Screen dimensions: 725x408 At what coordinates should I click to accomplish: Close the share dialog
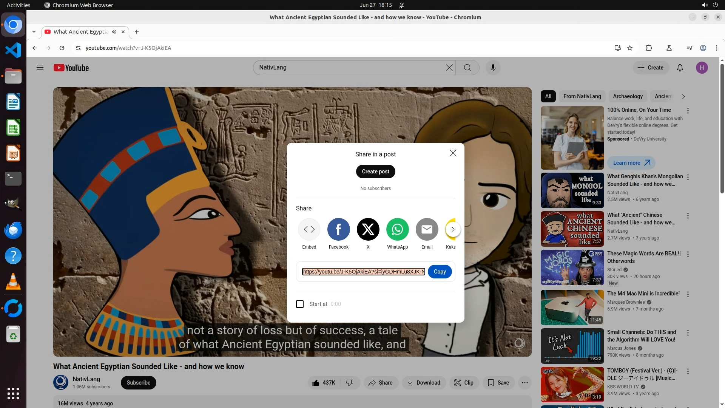coord(453,153)
